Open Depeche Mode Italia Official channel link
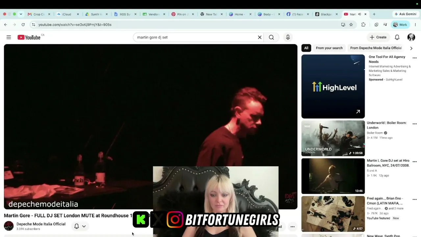 point(41,224)
